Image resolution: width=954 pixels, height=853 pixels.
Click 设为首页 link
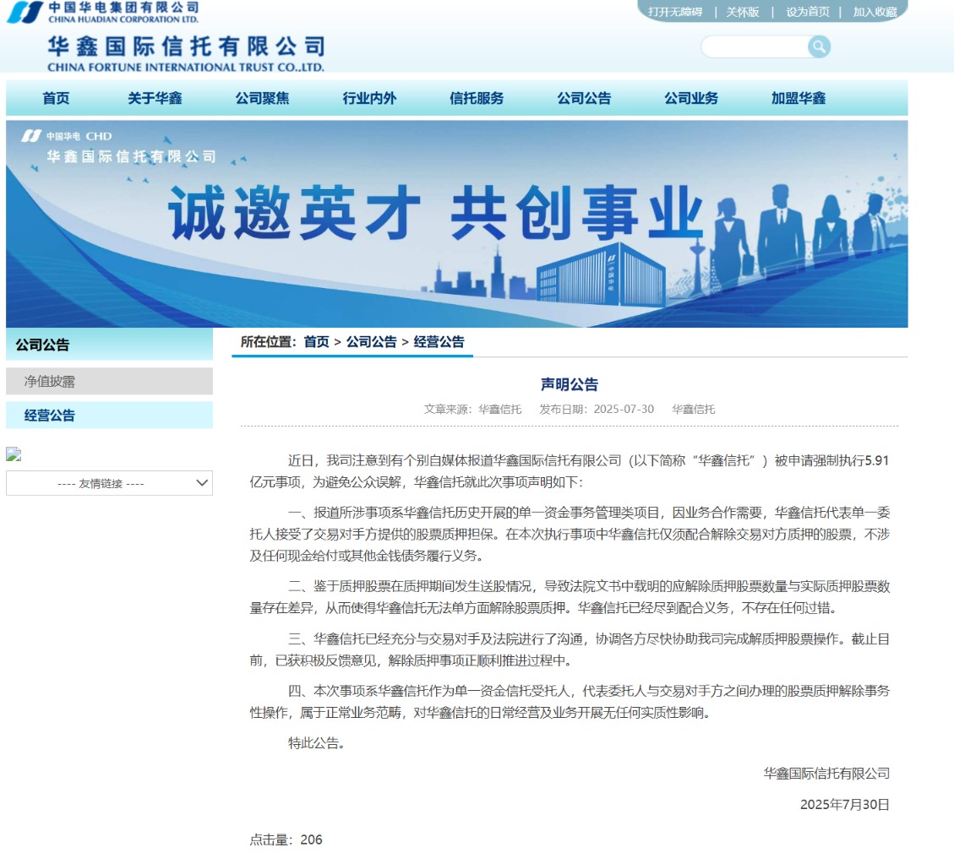(807, 12)
